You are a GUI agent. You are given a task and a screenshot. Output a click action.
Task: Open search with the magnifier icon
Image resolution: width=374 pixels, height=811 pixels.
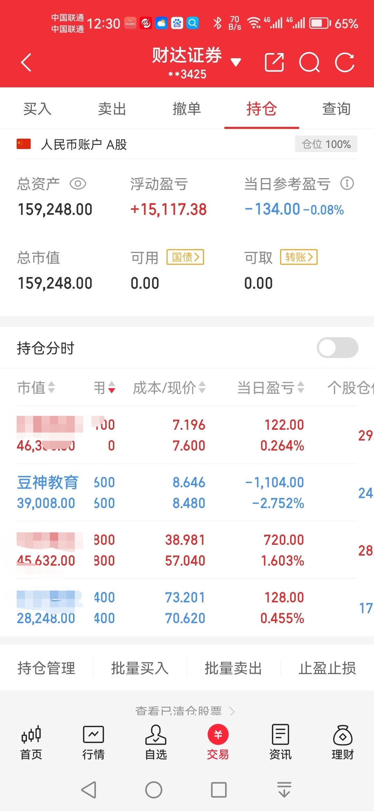[309, 62]
